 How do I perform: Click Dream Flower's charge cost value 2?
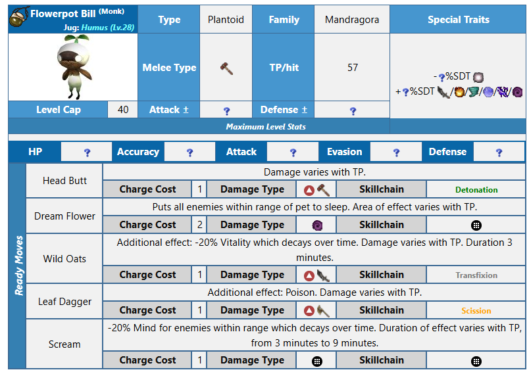200,225
